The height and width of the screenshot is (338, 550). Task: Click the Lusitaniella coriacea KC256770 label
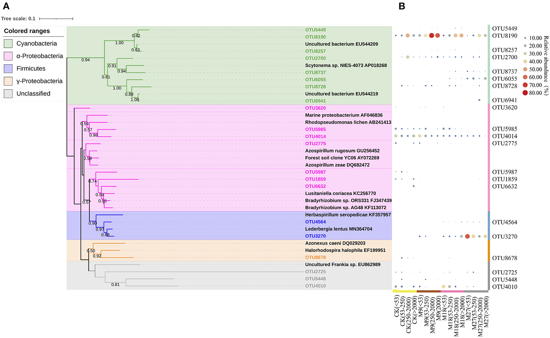pos(340,193)
